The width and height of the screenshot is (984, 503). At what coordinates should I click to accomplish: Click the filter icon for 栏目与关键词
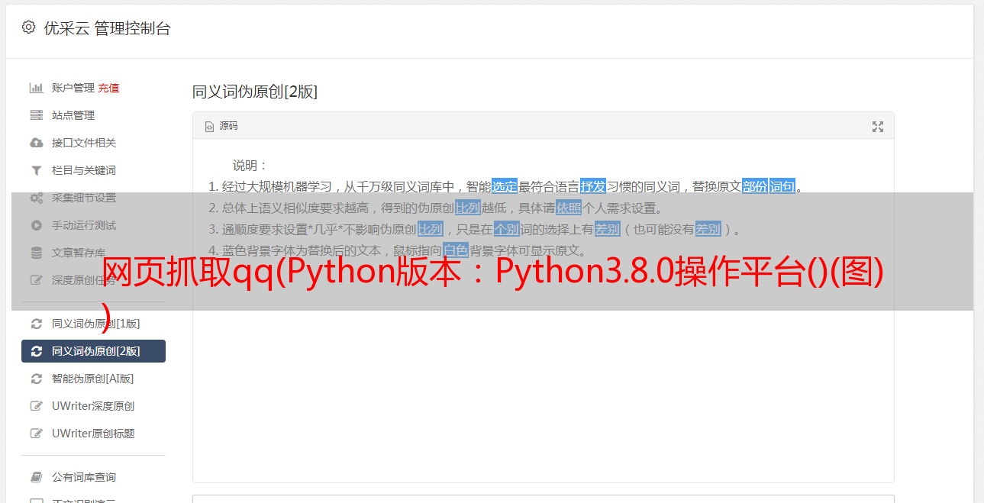tap(36, 170)
